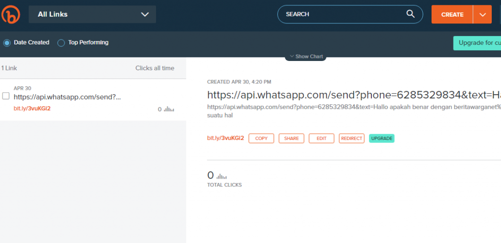Tick the checkbox for the api.whatsapp.com link

[x=6, y=96]
